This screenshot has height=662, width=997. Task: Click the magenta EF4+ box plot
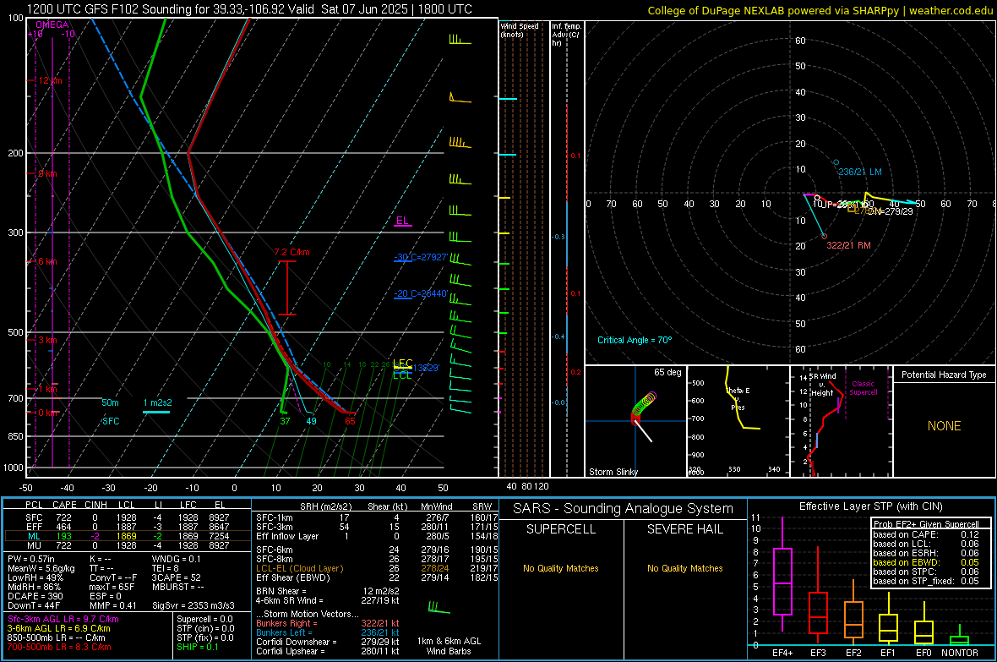coord(782,581)
